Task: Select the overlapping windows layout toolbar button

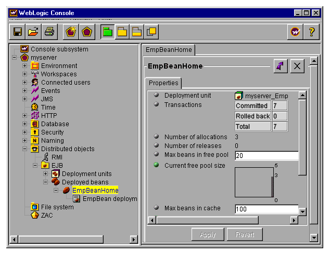Action: click(151, 32)
